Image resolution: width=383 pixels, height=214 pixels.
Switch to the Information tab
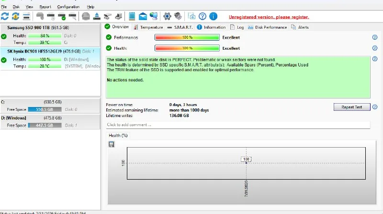211,27
